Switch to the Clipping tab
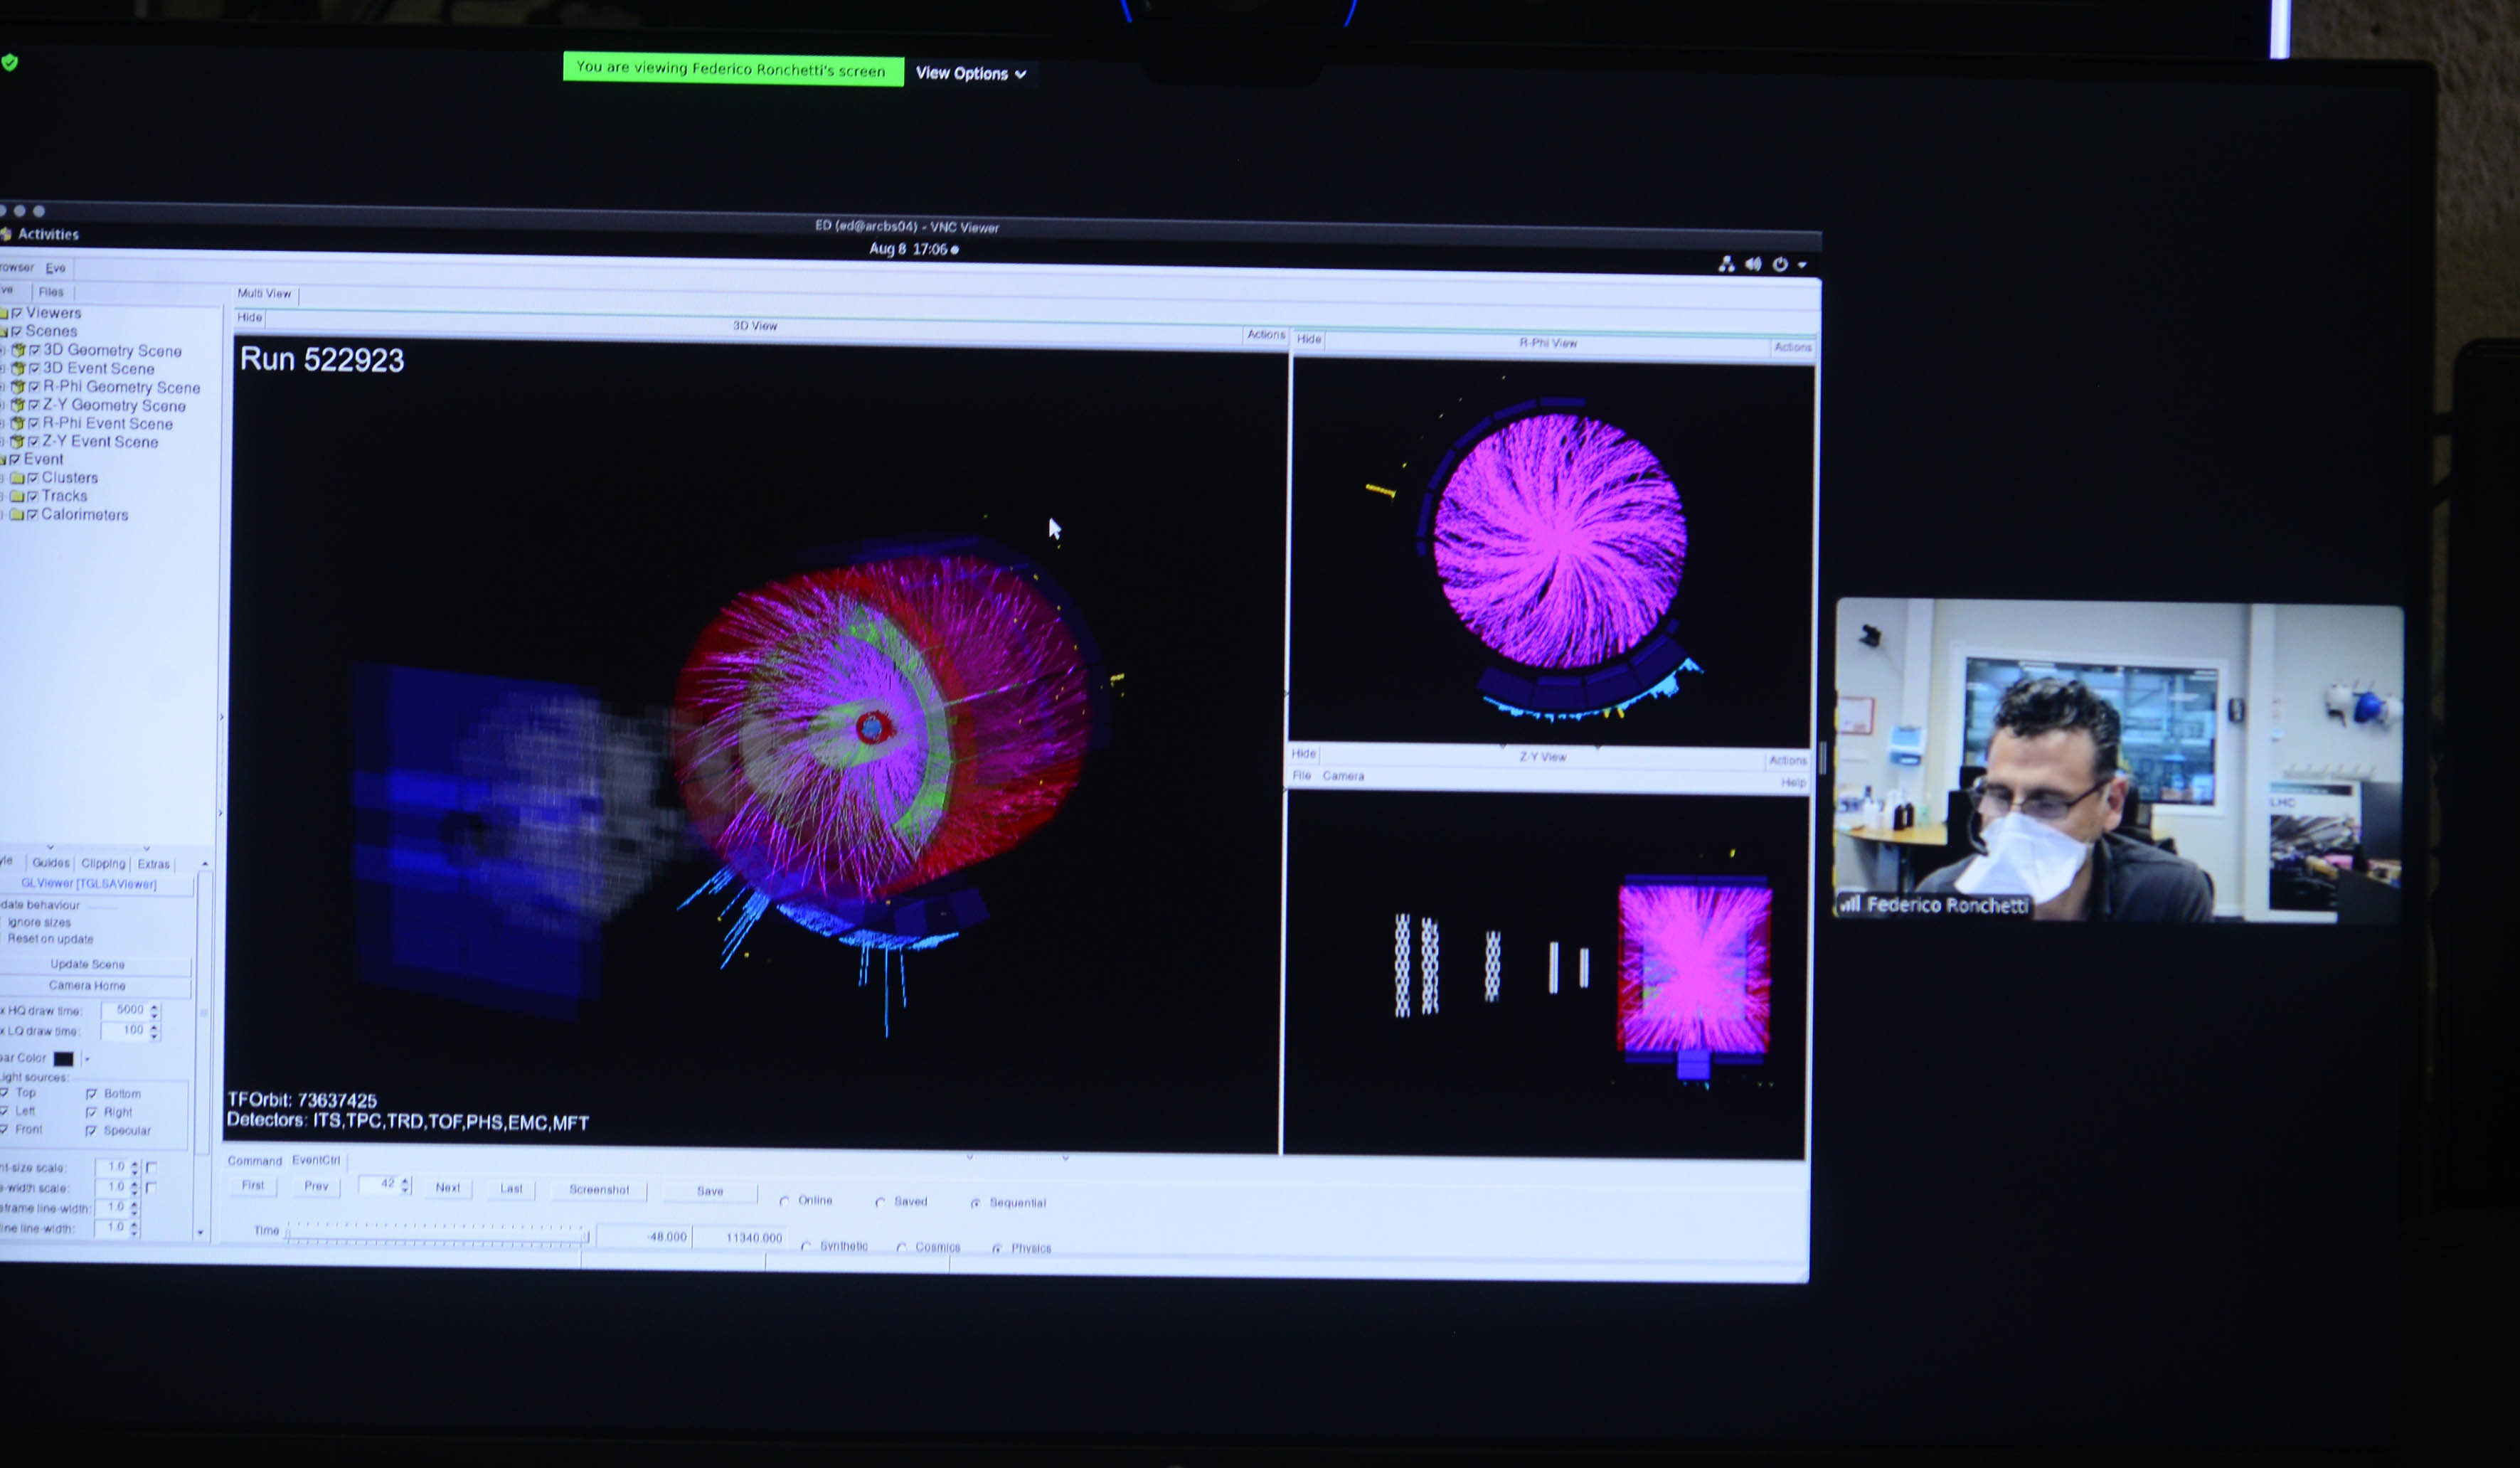 click(103, 864)
